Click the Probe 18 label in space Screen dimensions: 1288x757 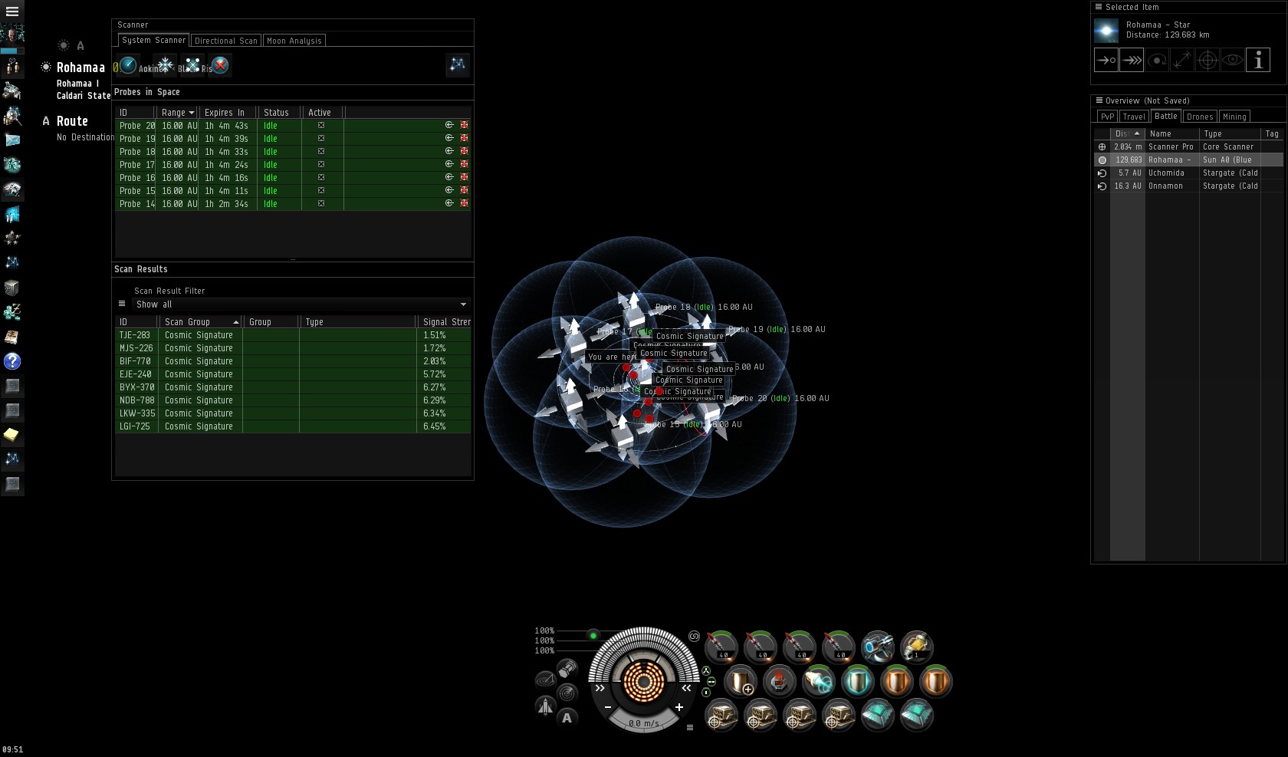coord(703,307)
